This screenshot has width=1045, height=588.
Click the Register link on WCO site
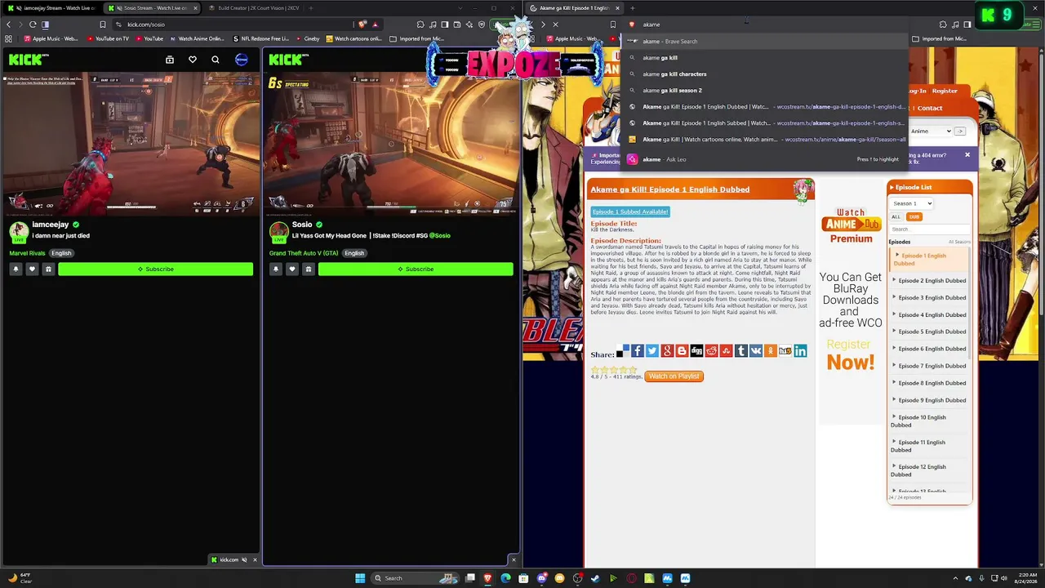coord(945,91)
